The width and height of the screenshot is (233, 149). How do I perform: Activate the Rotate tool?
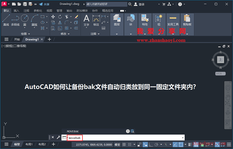(x=60, y=17)
